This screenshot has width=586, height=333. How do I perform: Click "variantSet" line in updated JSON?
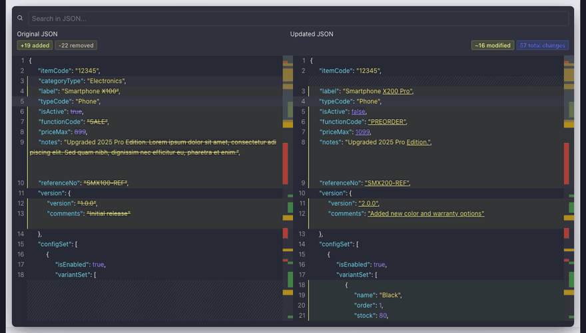pos(356,275)
